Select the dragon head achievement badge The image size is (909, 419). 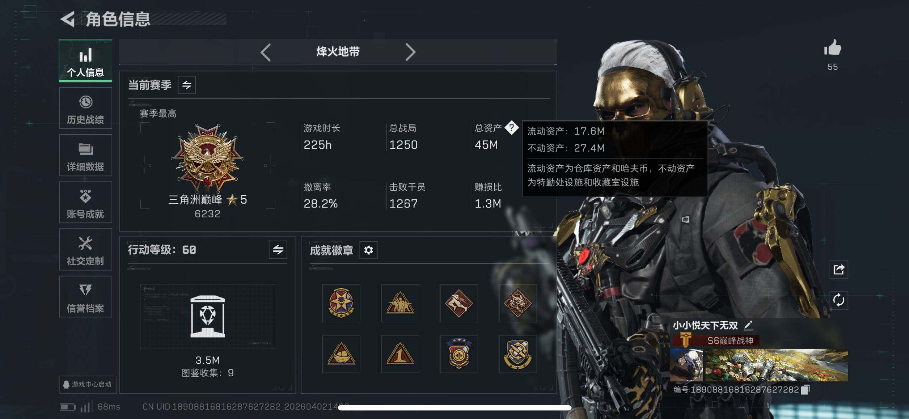(517, 303)
